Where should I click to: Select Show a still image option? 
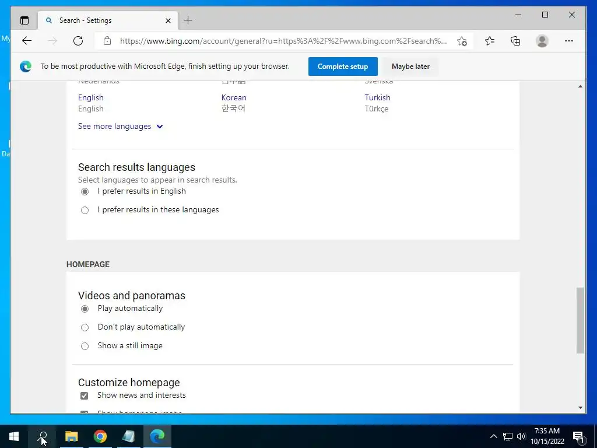pyautogui.click(x=85, y=346)
